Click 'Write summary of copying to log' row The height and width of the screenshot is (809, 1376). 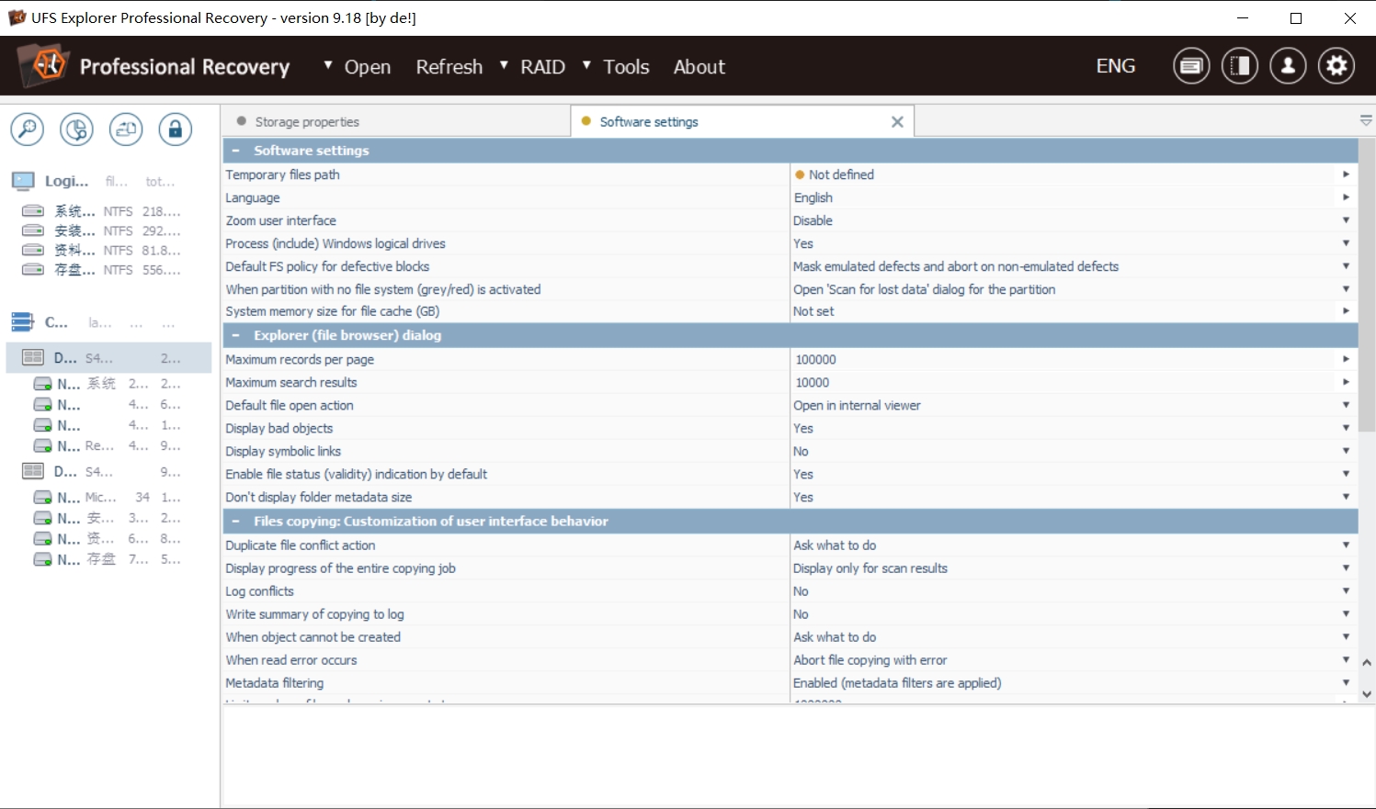click(790, 614)
